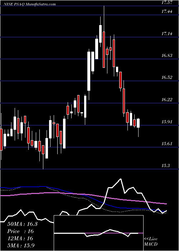179x251 pixels.
Task: Click the 17.44 price axis label
Action: coord(167,11)
